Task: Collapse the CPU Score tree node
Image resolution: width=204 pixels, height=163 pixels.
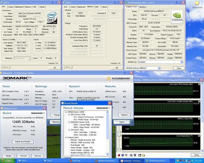Action: point(68,130)
